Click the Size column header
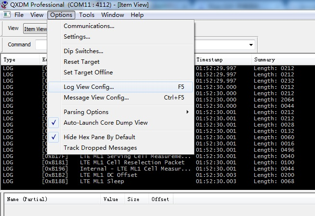Image resolution: width=315 pixels, height=216 pixels. pyautogui.click(x=137, y=199)
